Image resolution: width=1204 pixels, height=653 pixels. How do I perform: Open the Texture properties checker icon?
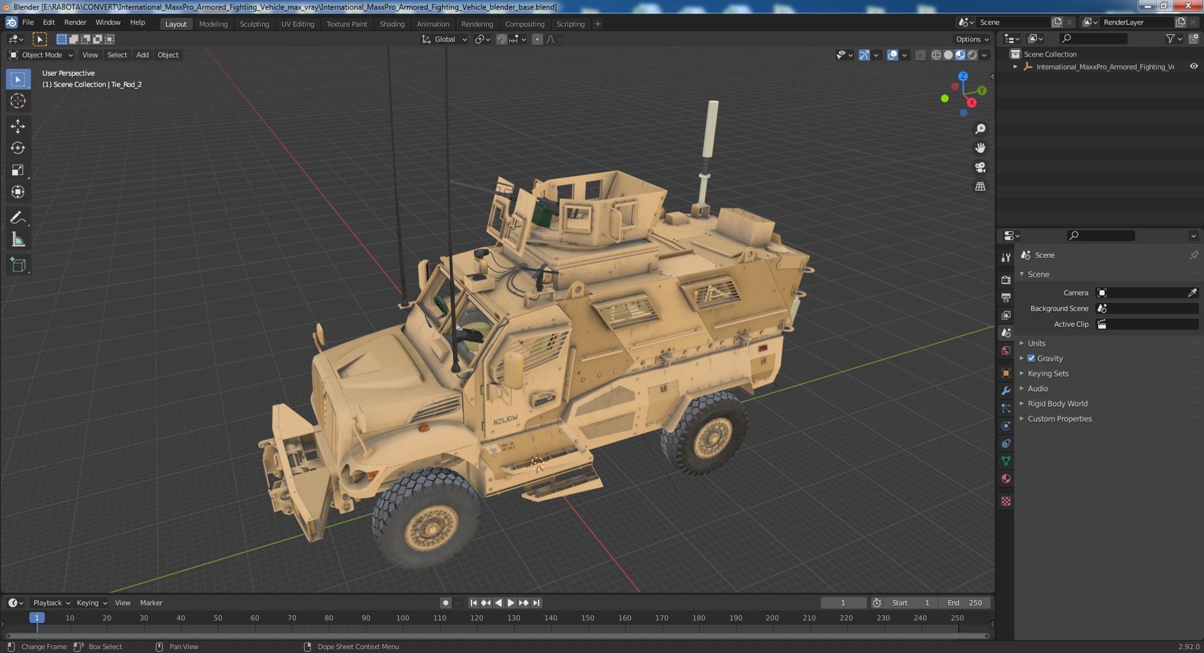coord(1006,501)
